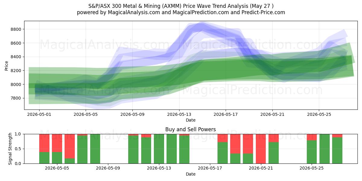The width and height of the screenshot is (362, 181).
Task: Click the 8400 price axis tick label
Action: pyautogui.click(x=16, y=57)
